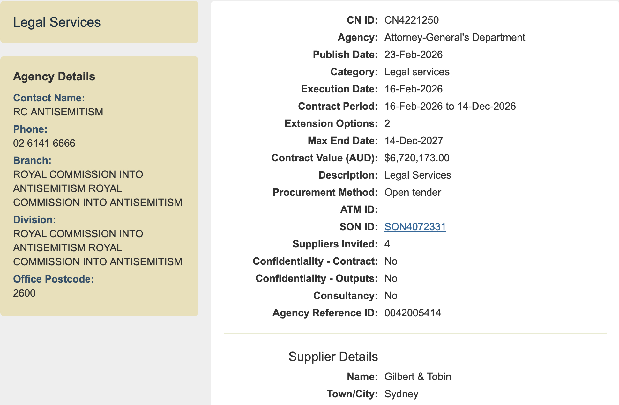Click the Max End Date value 14-Dec-2027
Screen dimensions: 619x405
point(414,141)
